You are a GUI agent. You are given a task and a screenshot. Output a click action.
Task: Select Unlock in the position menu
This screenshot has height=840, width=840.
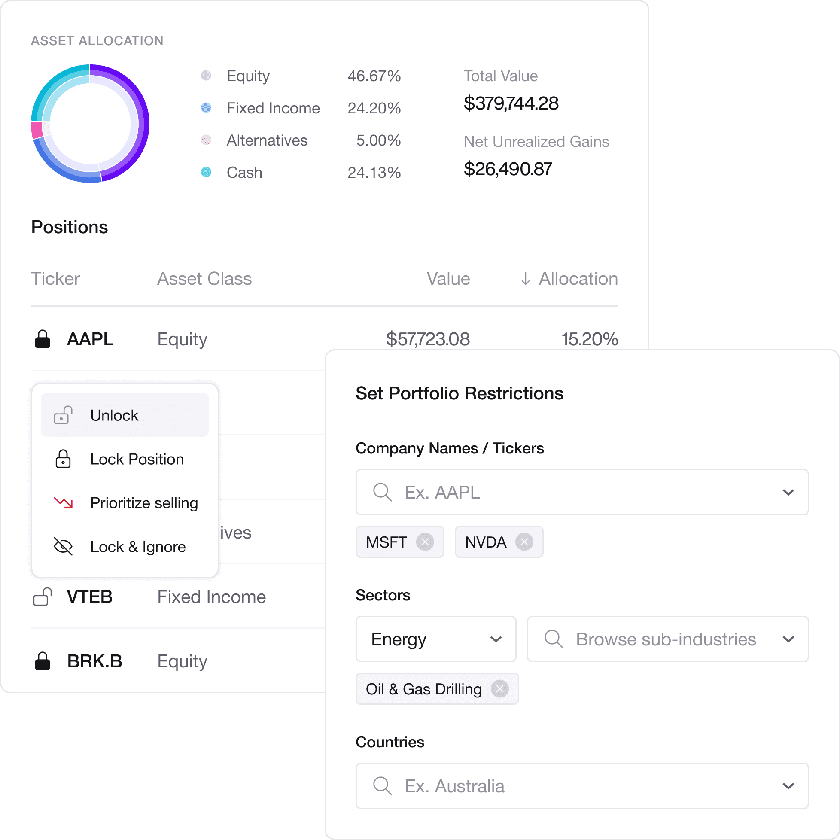(x=125, y=415)
